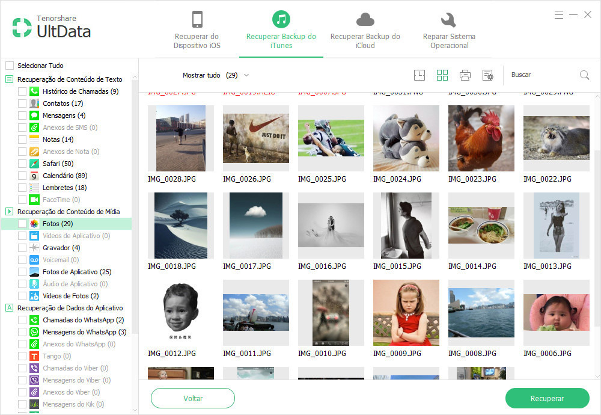The height and width of the screenshot is (415, 601).
Task: Click the Fotos de Aplicativo icon
Action: tap(34, 271)
